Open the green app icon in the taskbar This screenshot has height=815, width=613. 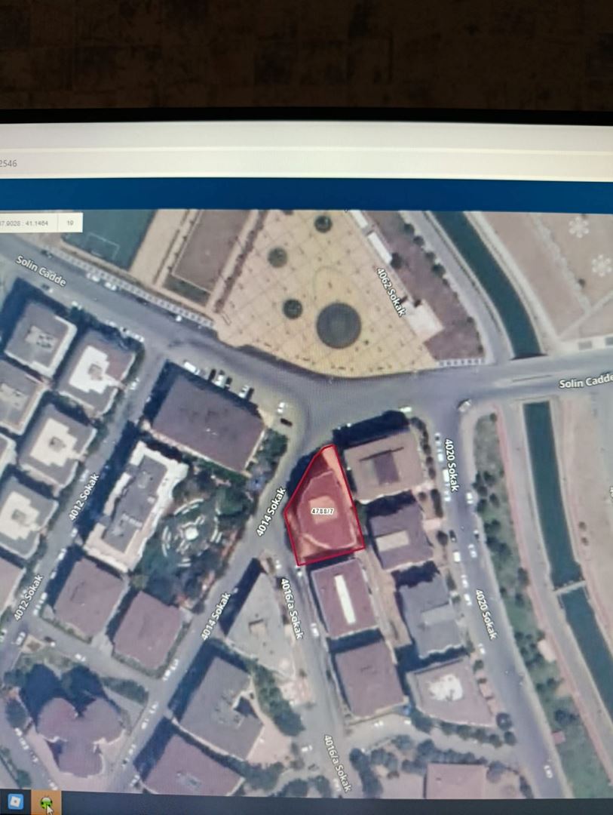coord(47,803)
